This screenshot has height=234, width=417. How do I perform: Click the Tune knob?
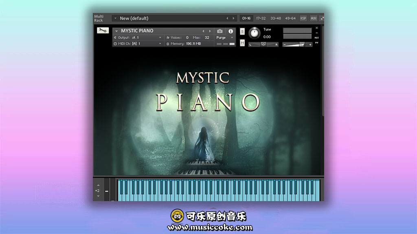(255, 33)
